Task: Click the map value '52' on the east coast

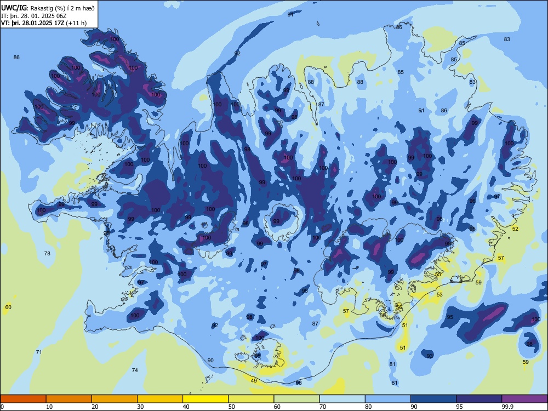Action: [515, 229]
